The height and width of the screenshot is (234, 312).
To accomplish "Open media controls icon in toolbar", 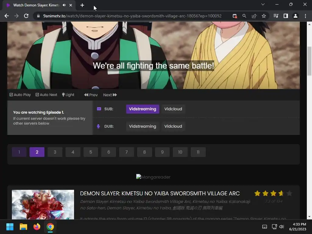I will click(276, 16).
